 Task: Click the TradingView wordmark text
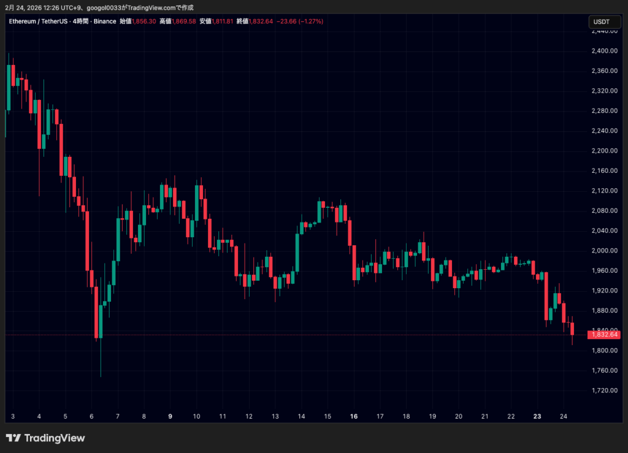(x=54, y=438)
